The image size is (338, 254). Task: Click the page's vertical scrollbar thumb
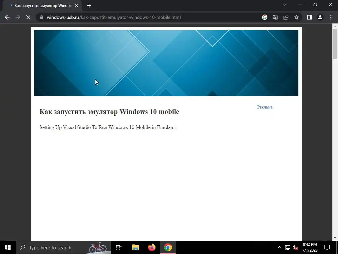335,44
